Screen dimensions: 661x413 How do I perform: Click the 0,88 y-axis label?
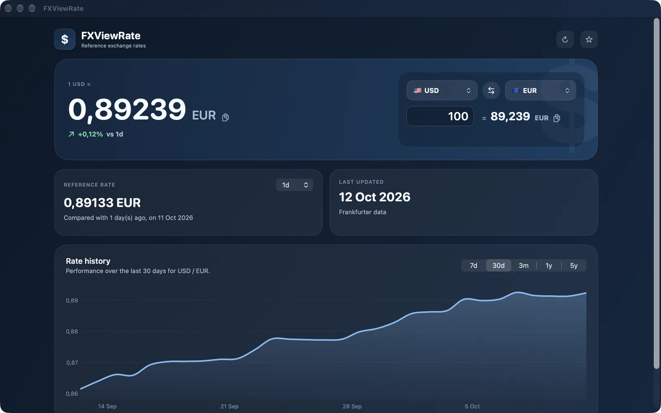click(72, 332)
